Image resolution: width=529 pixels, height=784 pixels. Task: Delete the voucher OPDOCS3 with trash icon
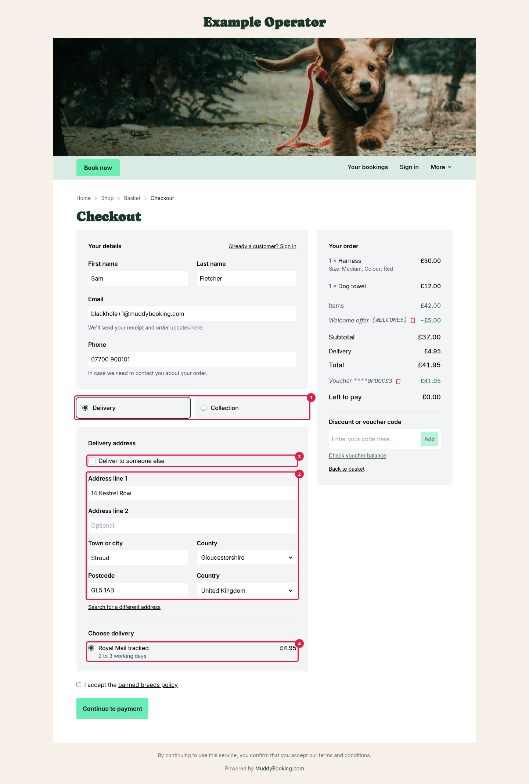point(398,381)
